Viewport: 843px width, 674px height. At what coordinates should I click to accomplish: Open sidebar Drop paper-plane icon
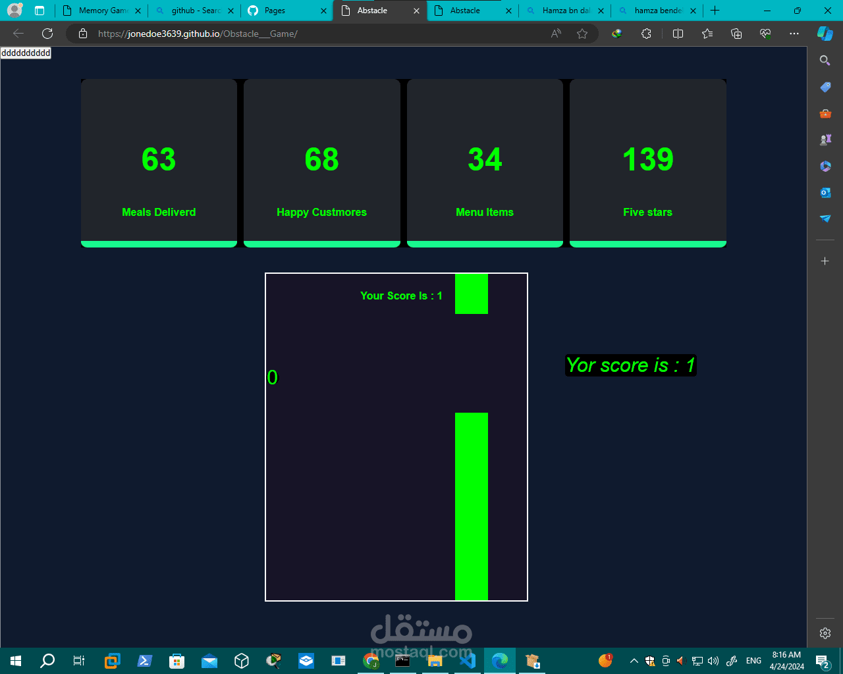point(825,219)
